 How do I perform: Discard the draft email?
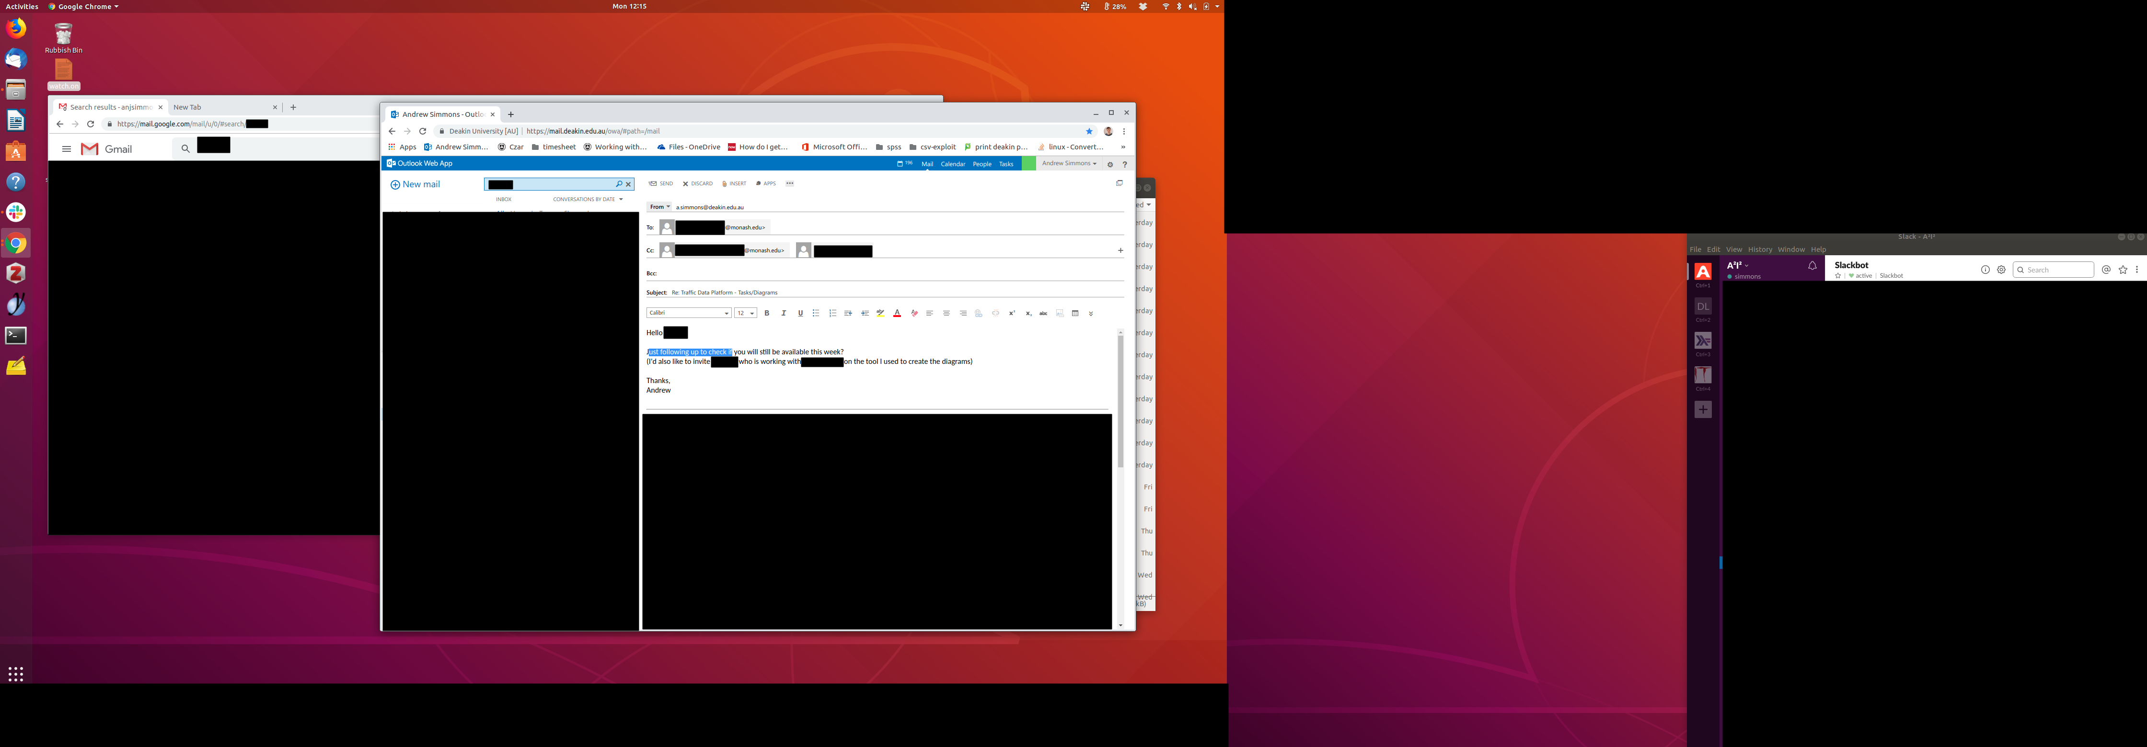[x=698, y=184]
